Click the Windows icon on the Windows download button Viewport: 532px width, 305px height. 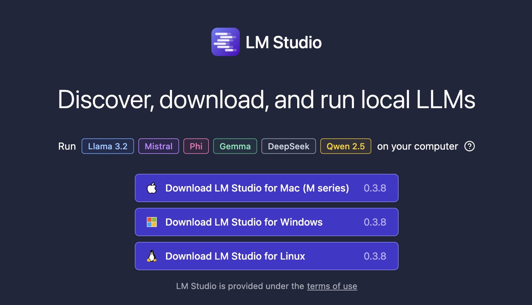coord(152,222)
